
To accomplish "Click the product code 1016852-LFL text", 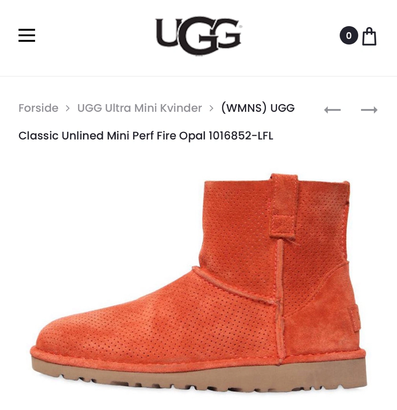I will click(x=241, y=136).
